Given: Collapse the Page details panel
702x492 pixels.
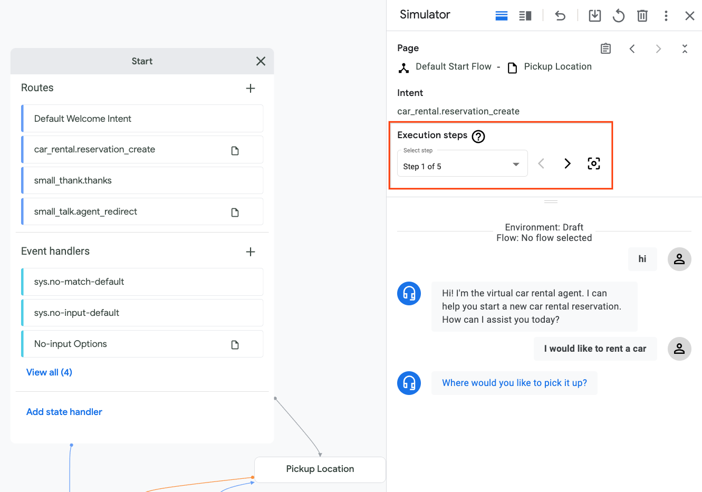Looking at the screenshot, I should point(684,49).
